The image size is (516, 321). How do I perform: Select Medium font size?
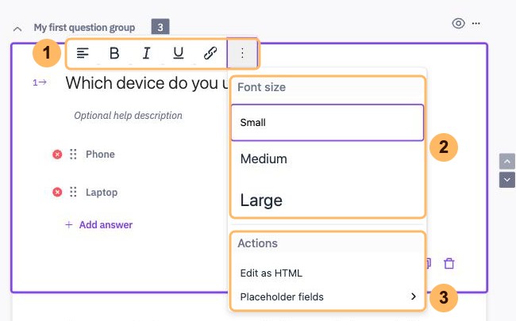327,159
